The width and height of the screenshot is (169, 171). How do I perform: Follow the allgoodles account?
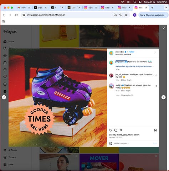(x=131, y=52)
